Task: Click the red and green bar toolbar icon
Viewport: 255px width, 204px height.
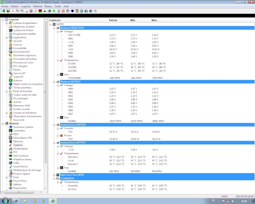Action: [x=40, y=11]
